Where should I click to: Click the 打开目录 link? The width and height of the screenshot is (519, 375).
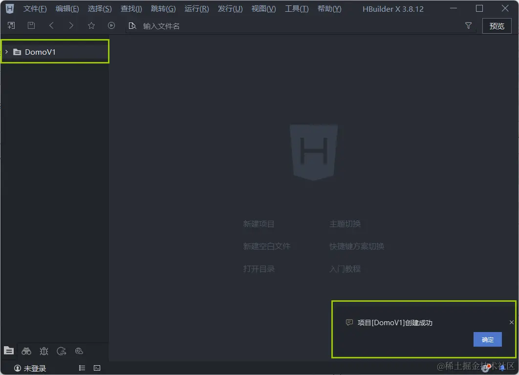[x=259, y=269]
